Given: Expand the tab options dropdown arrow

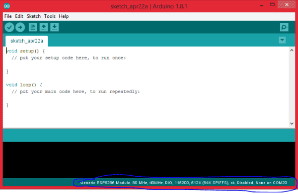Looking at the screenshot, I should coord(282,40).
